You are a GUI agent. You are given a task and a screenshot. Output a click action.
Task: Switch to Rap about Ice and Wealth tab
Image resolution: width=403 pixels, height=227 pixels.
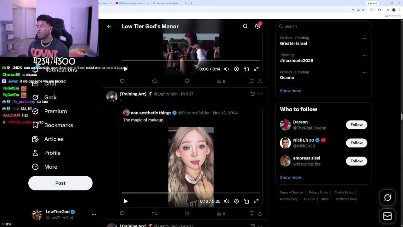(x=169, y=3)
